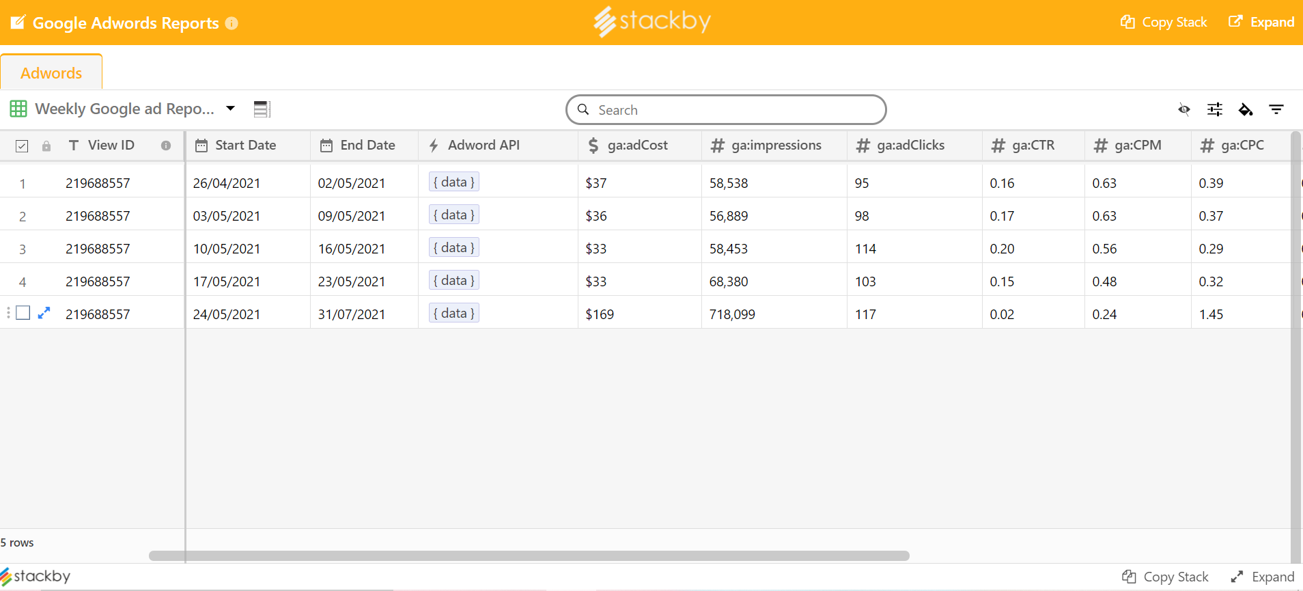Toggle hidden columns with the eye icon
Image resolution: width=1303 pixels, height=591 pixels.
coord(1184,109)
